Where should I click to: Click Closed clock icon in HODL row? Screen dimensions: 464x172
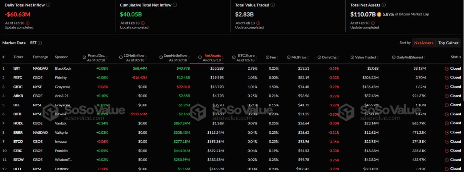click(447, 123)
